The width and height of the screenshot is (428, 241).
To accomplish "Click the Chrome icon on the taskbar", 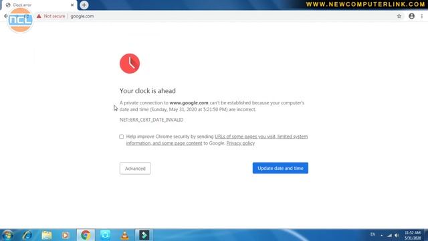I will 86,235.
